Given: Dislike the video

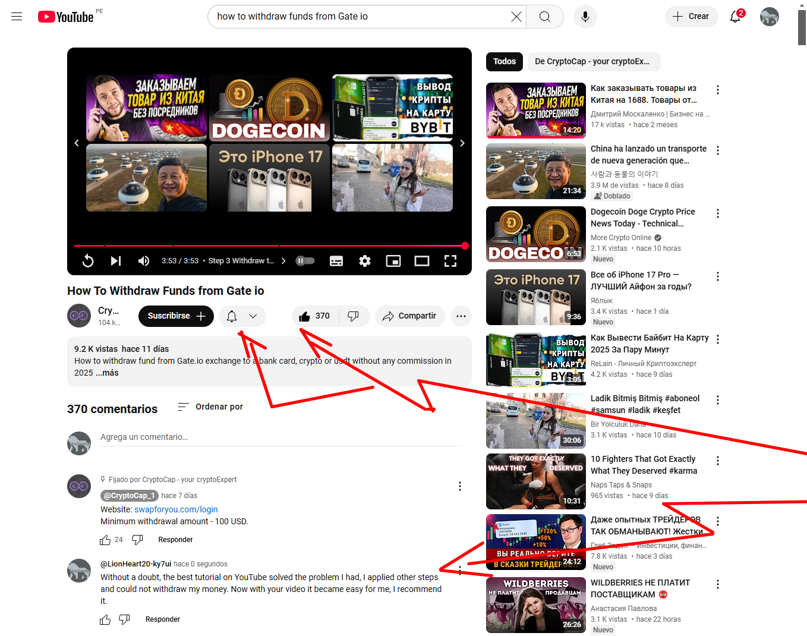Looking at the screenshot, I should click(354, 316).
